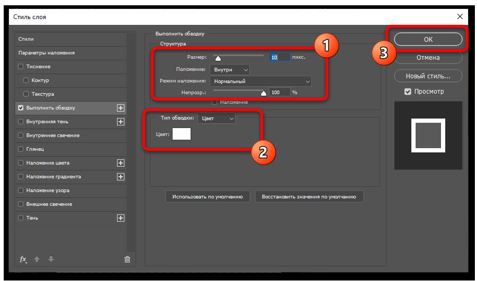This screenshot has width=477, height=281.
Task: Click plus icon next to Наложение цвета
Action: 121,163
